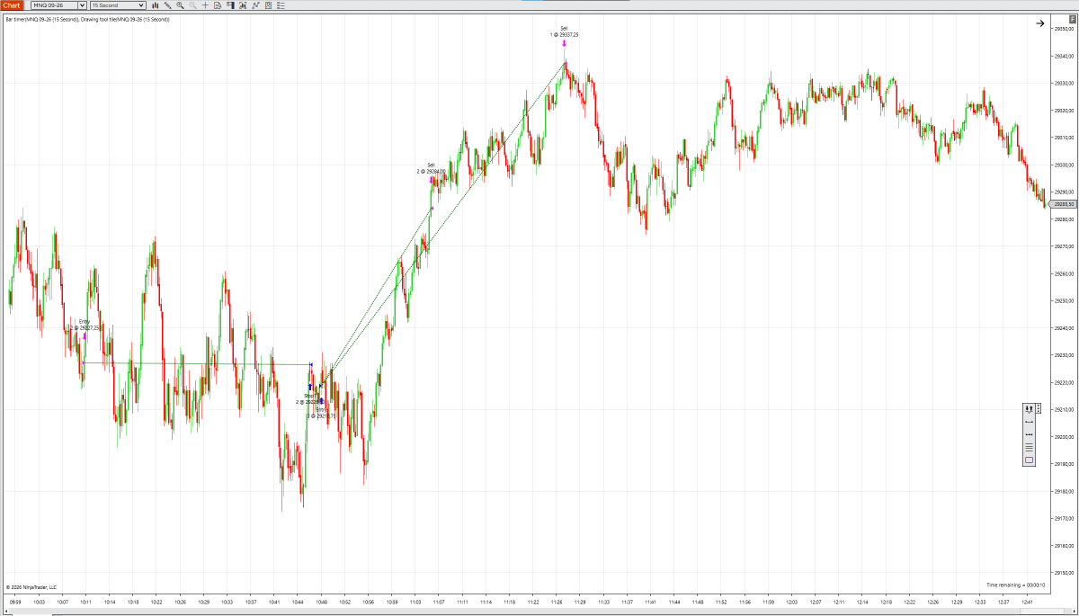The image size is (1079, 616).
Task: Click the current price marker on price axis
Action: tap(1065, 204)
